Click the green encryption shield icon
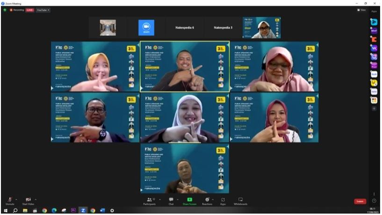382x215 pixels. pyautogui.click(x=5, y=10)
